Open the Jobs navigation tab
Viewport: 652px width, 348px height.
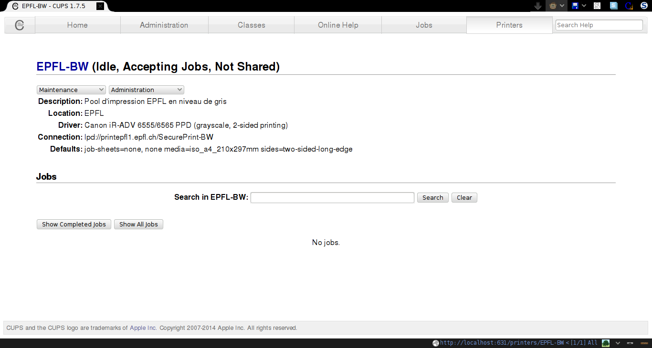coord(424,25)
